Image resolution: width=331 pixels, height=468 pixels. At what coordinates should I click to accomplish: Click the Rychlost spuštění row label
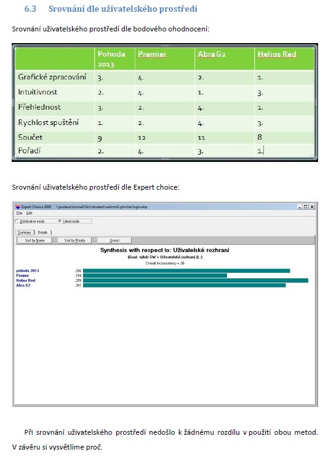(49, 123)
